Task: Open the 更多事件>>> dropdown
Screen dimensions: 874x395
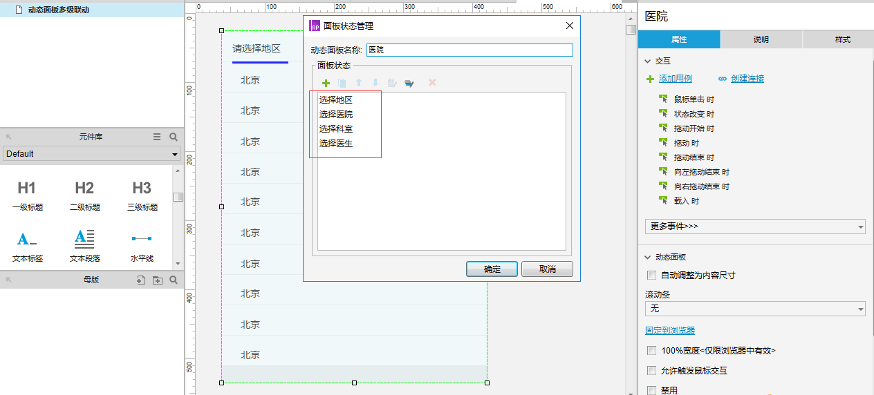Action: [x=755, y=227]
